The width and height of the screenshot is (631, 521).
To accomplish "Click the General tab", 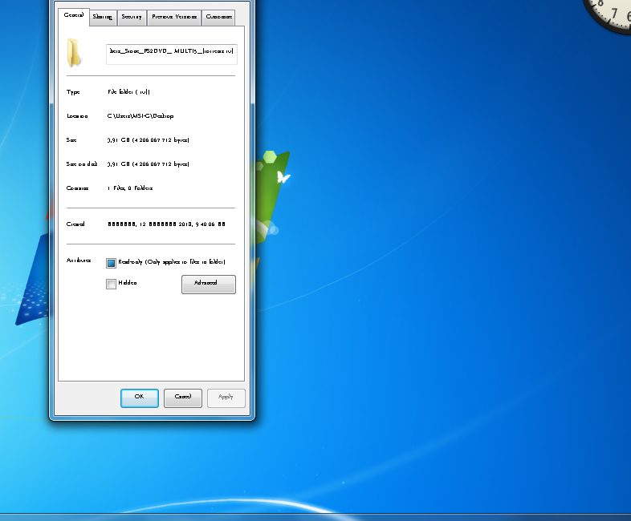I will coord(73,16).
